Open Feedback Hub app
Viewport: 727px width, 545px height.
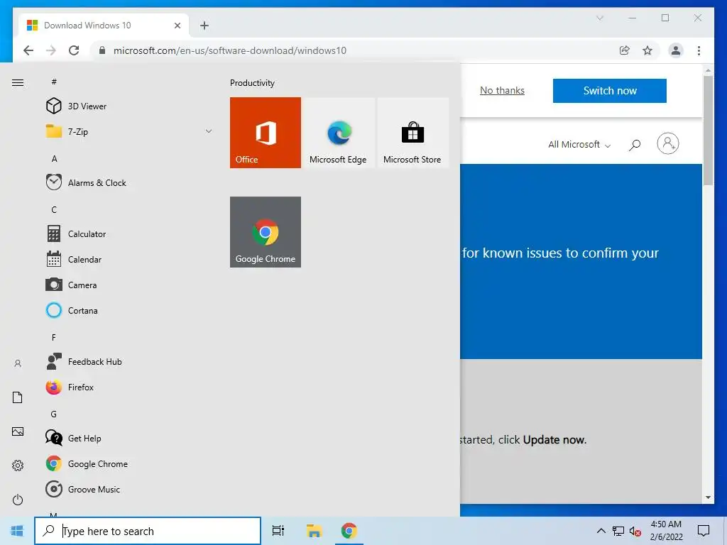tap(130, 361)
